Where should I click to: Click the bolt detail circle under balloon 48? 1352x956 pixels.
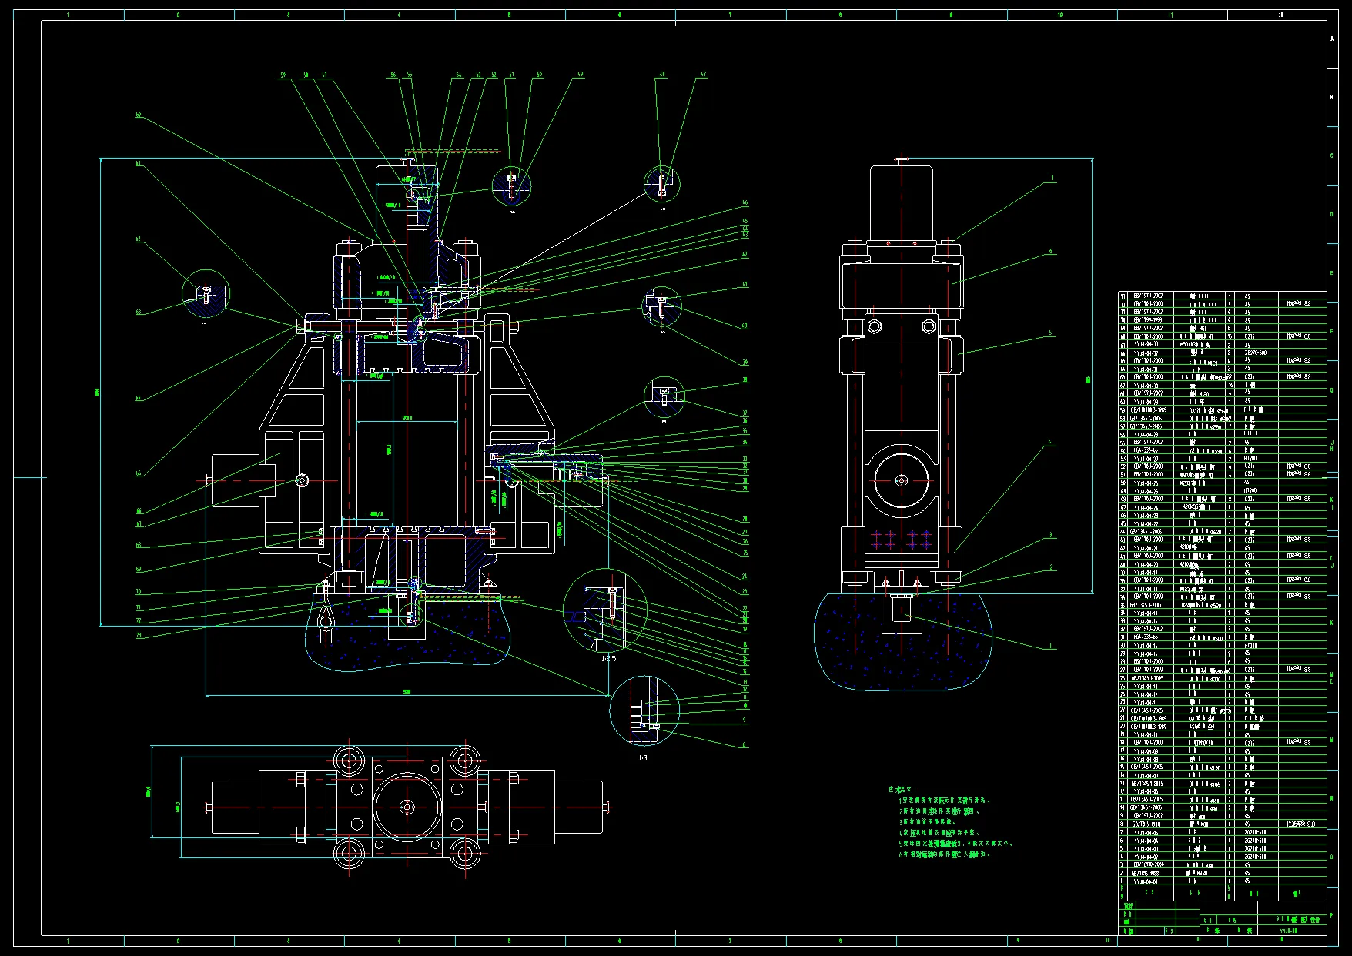pyautogui.click(x=662, y=182)
